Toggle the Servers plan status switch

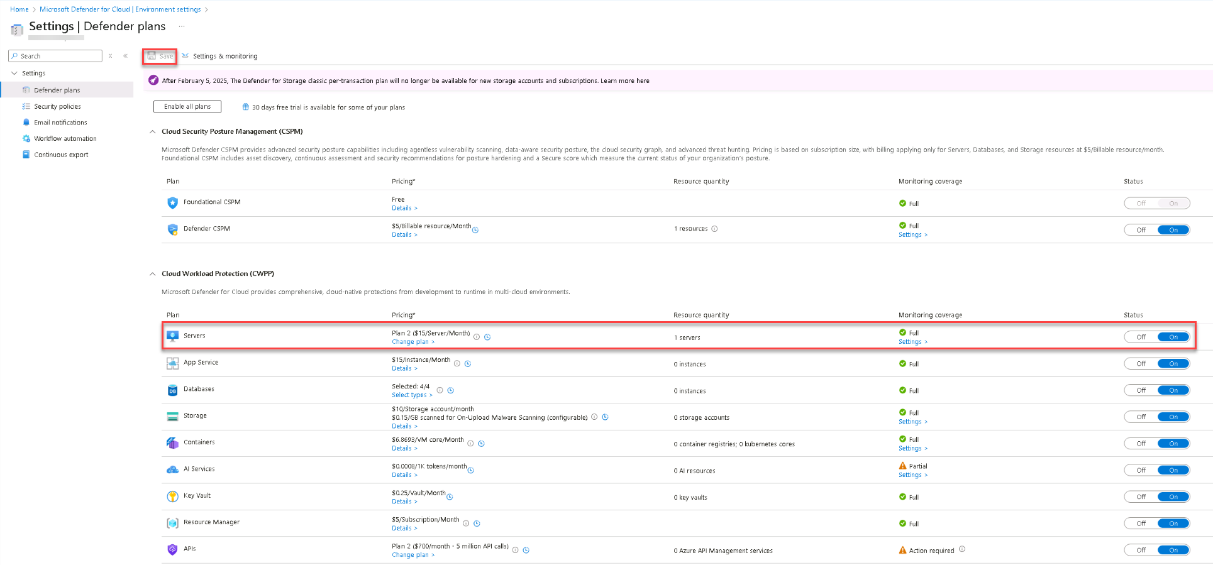pyautogui.click(x=1157, y=337)
